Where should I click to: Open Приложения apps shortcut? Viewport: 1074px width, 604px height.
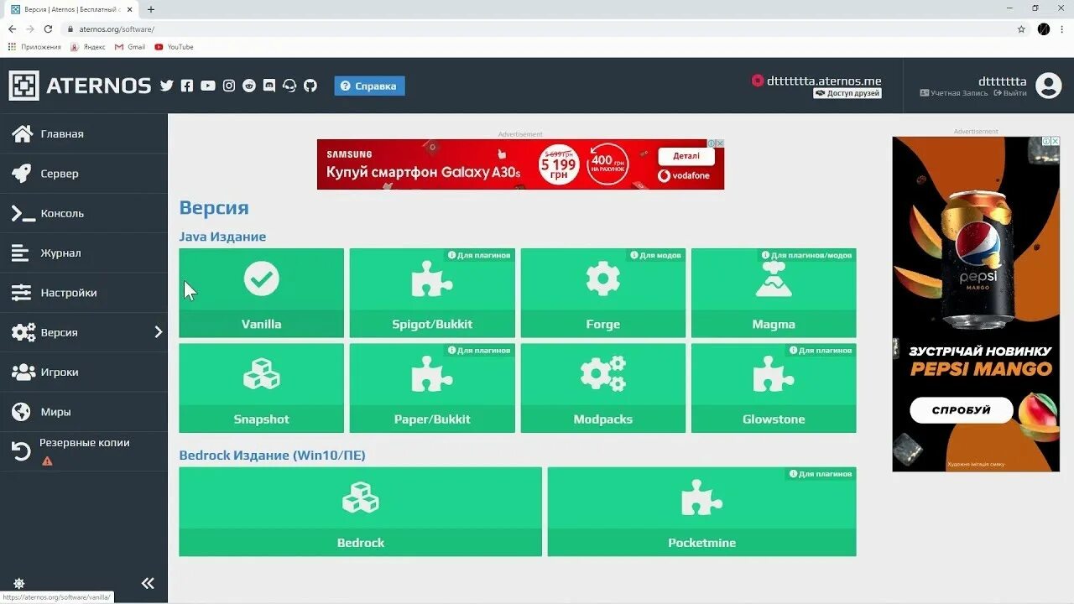pos(34,47)
